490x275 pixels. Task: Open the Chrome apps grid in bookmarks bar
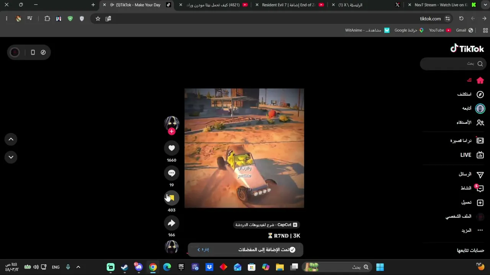point(485,31)
